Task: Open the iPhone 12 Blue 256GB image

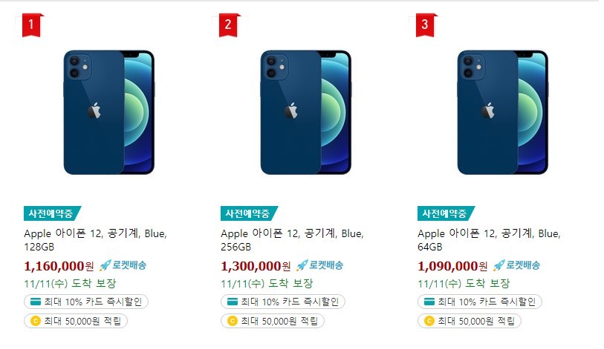Action: (306, 112)
